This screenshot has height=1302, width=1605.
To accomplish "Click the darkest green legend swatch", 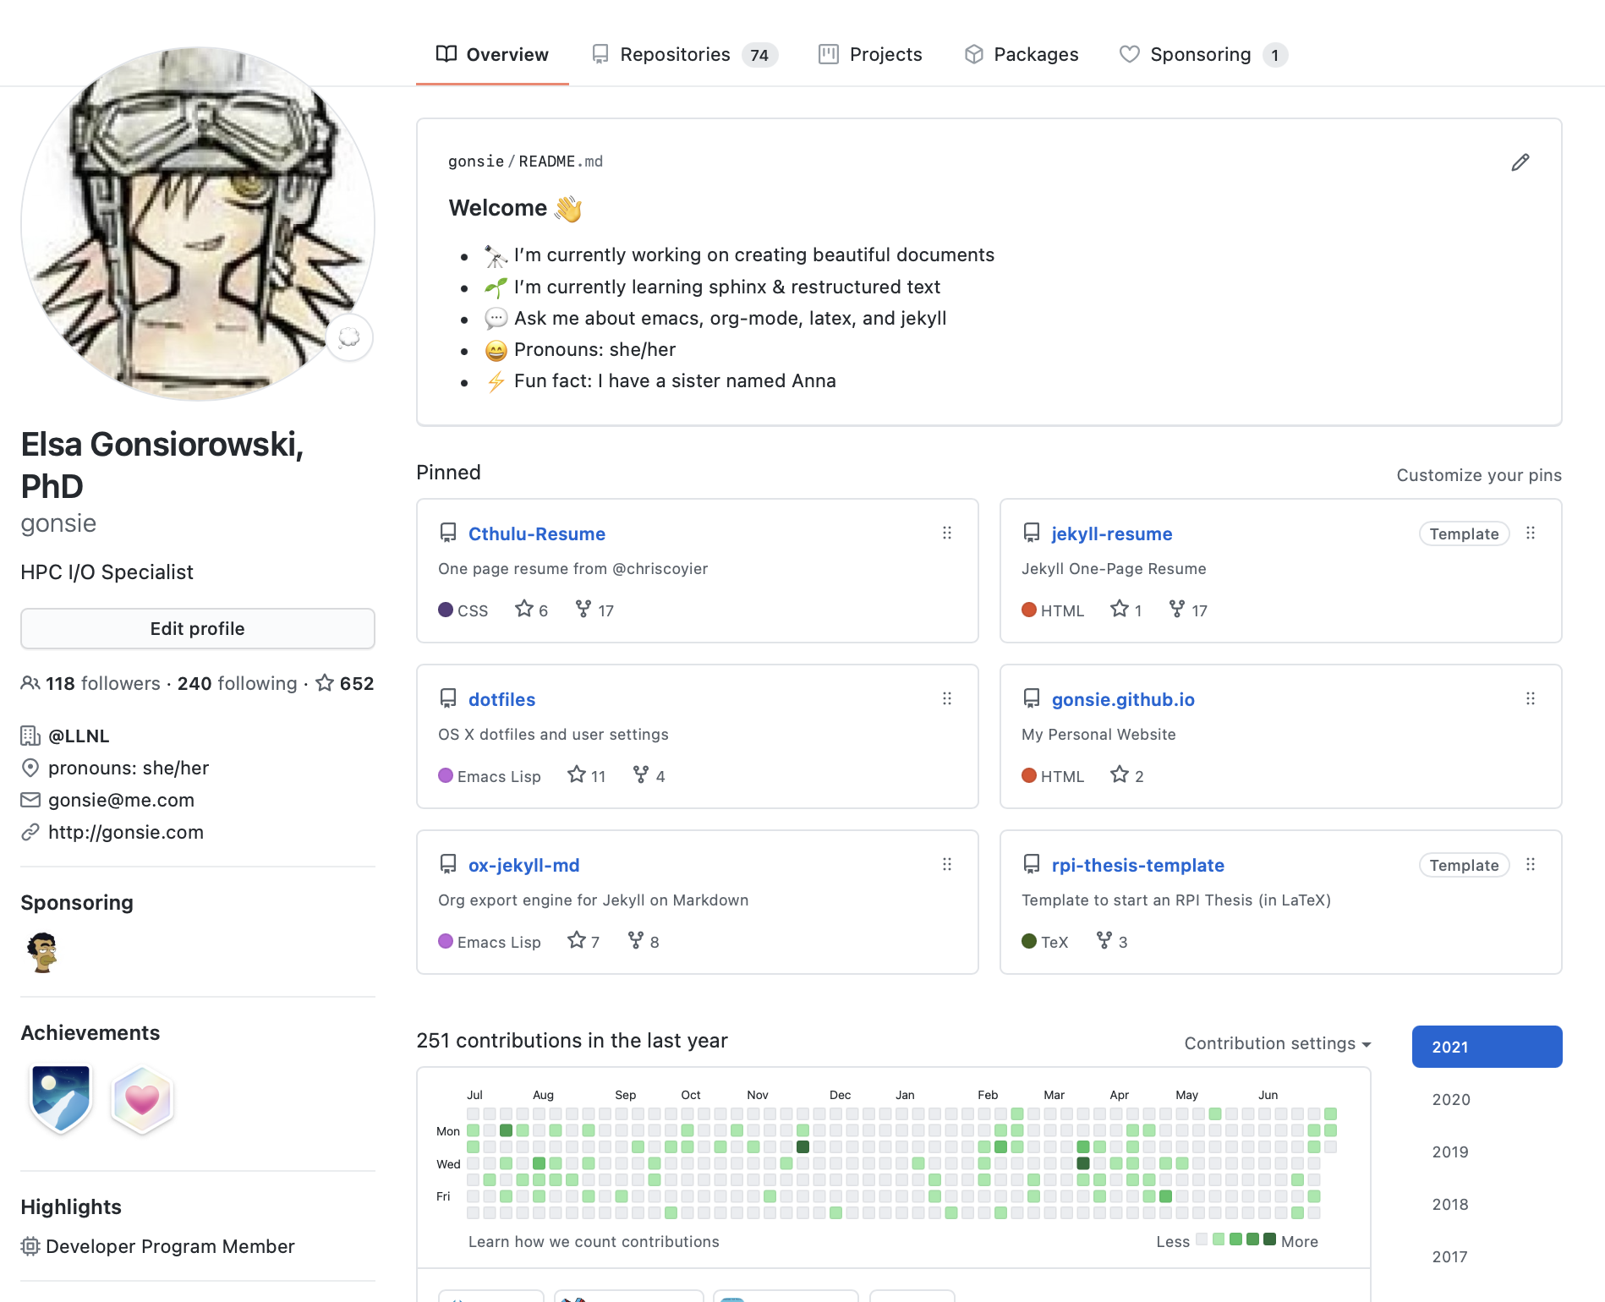I will (x=1268, y=1239).
